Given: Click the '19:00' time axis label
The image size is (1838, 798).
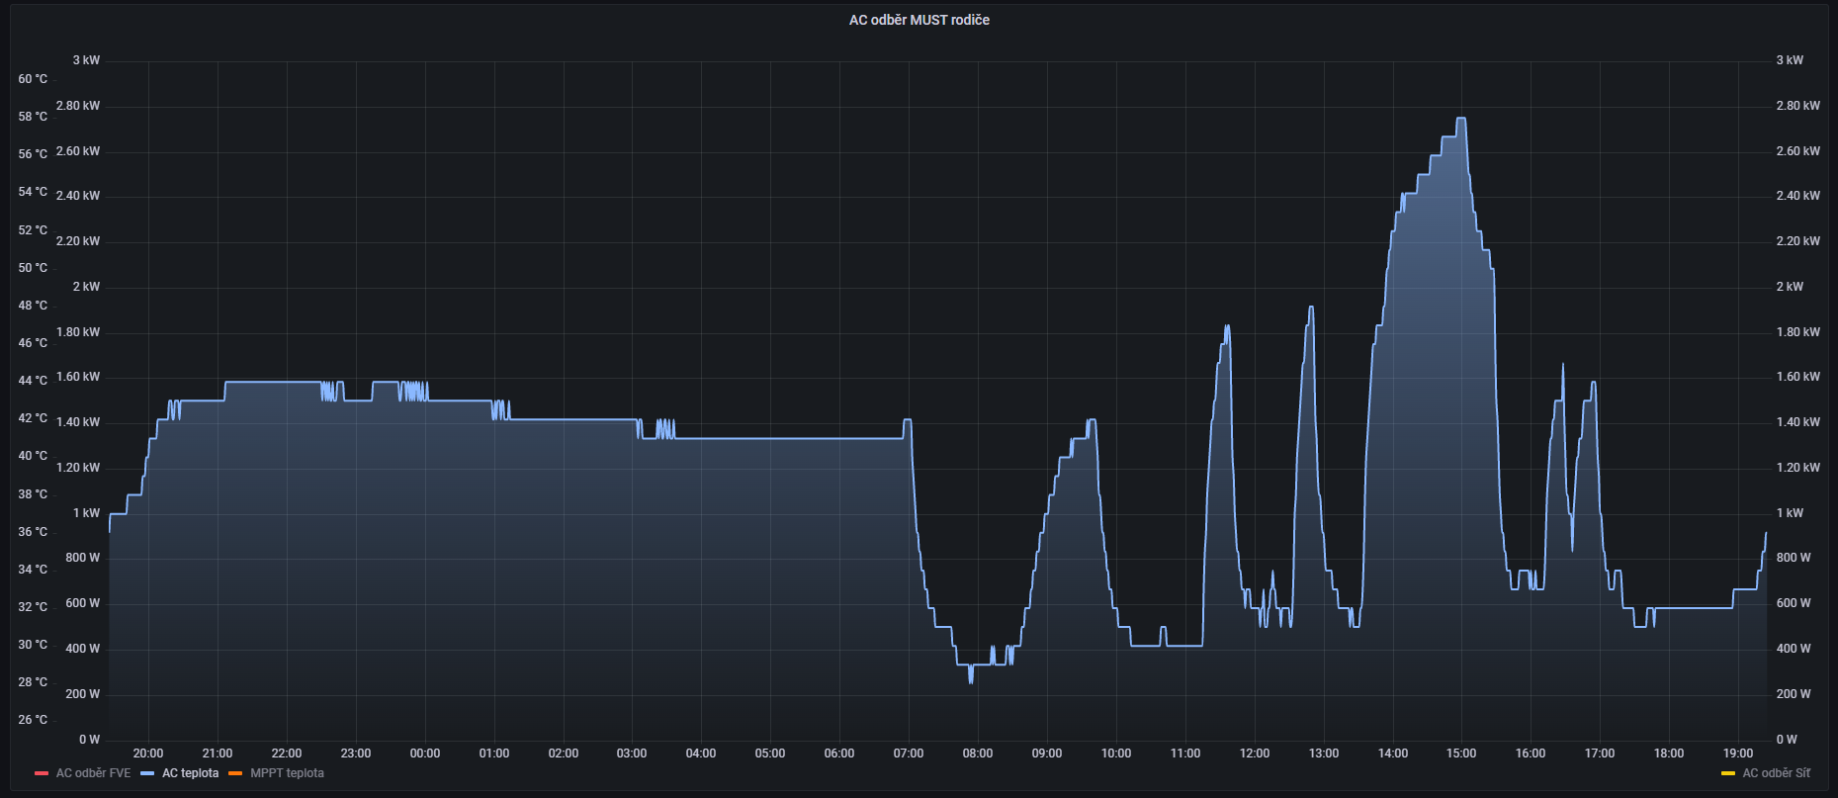Looking at the screenshot, I should point(1738,754).
